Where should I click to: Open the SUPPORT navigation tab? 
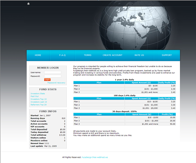coord(167,55)
